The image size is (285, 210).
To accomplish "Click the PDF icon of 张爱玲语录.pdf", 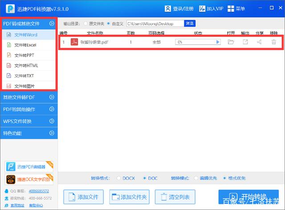I will point(74,42).
